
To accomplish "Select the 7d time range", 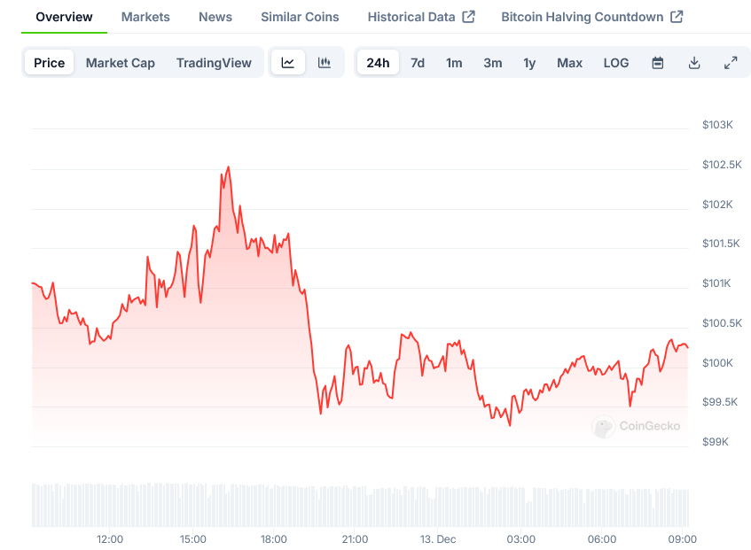I will (418, 63).
